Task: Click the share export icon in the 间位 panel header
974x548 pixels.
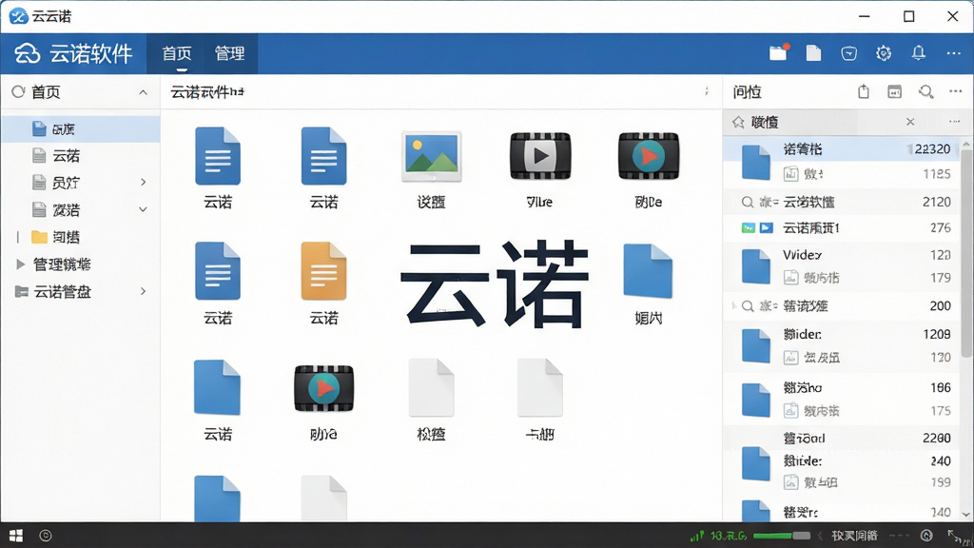Action: pyautogui.click(x=864, y=92)
